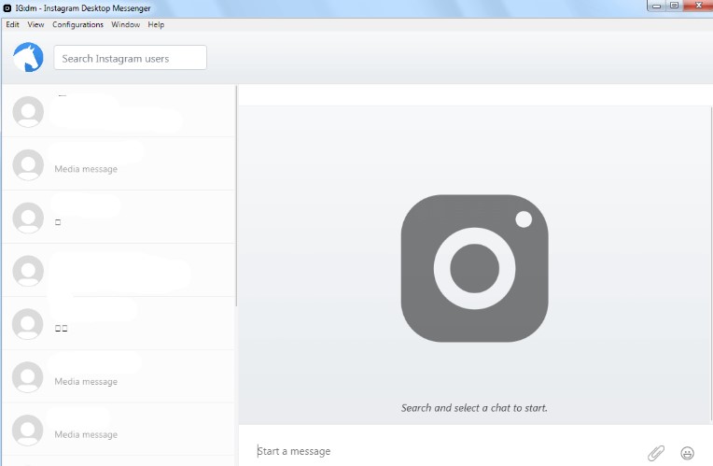Open the chat previewing a single box glyph

pyautogui.click(x=119, y=217)
